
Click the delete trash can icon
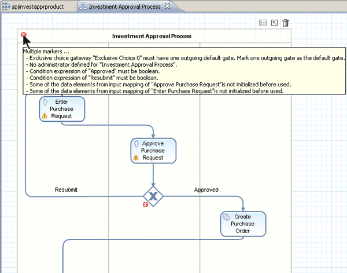(285, 23)
